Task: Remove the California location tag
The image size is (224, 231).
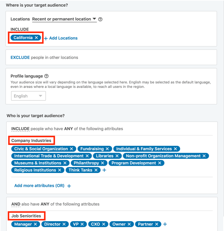Action: point(36,38)
